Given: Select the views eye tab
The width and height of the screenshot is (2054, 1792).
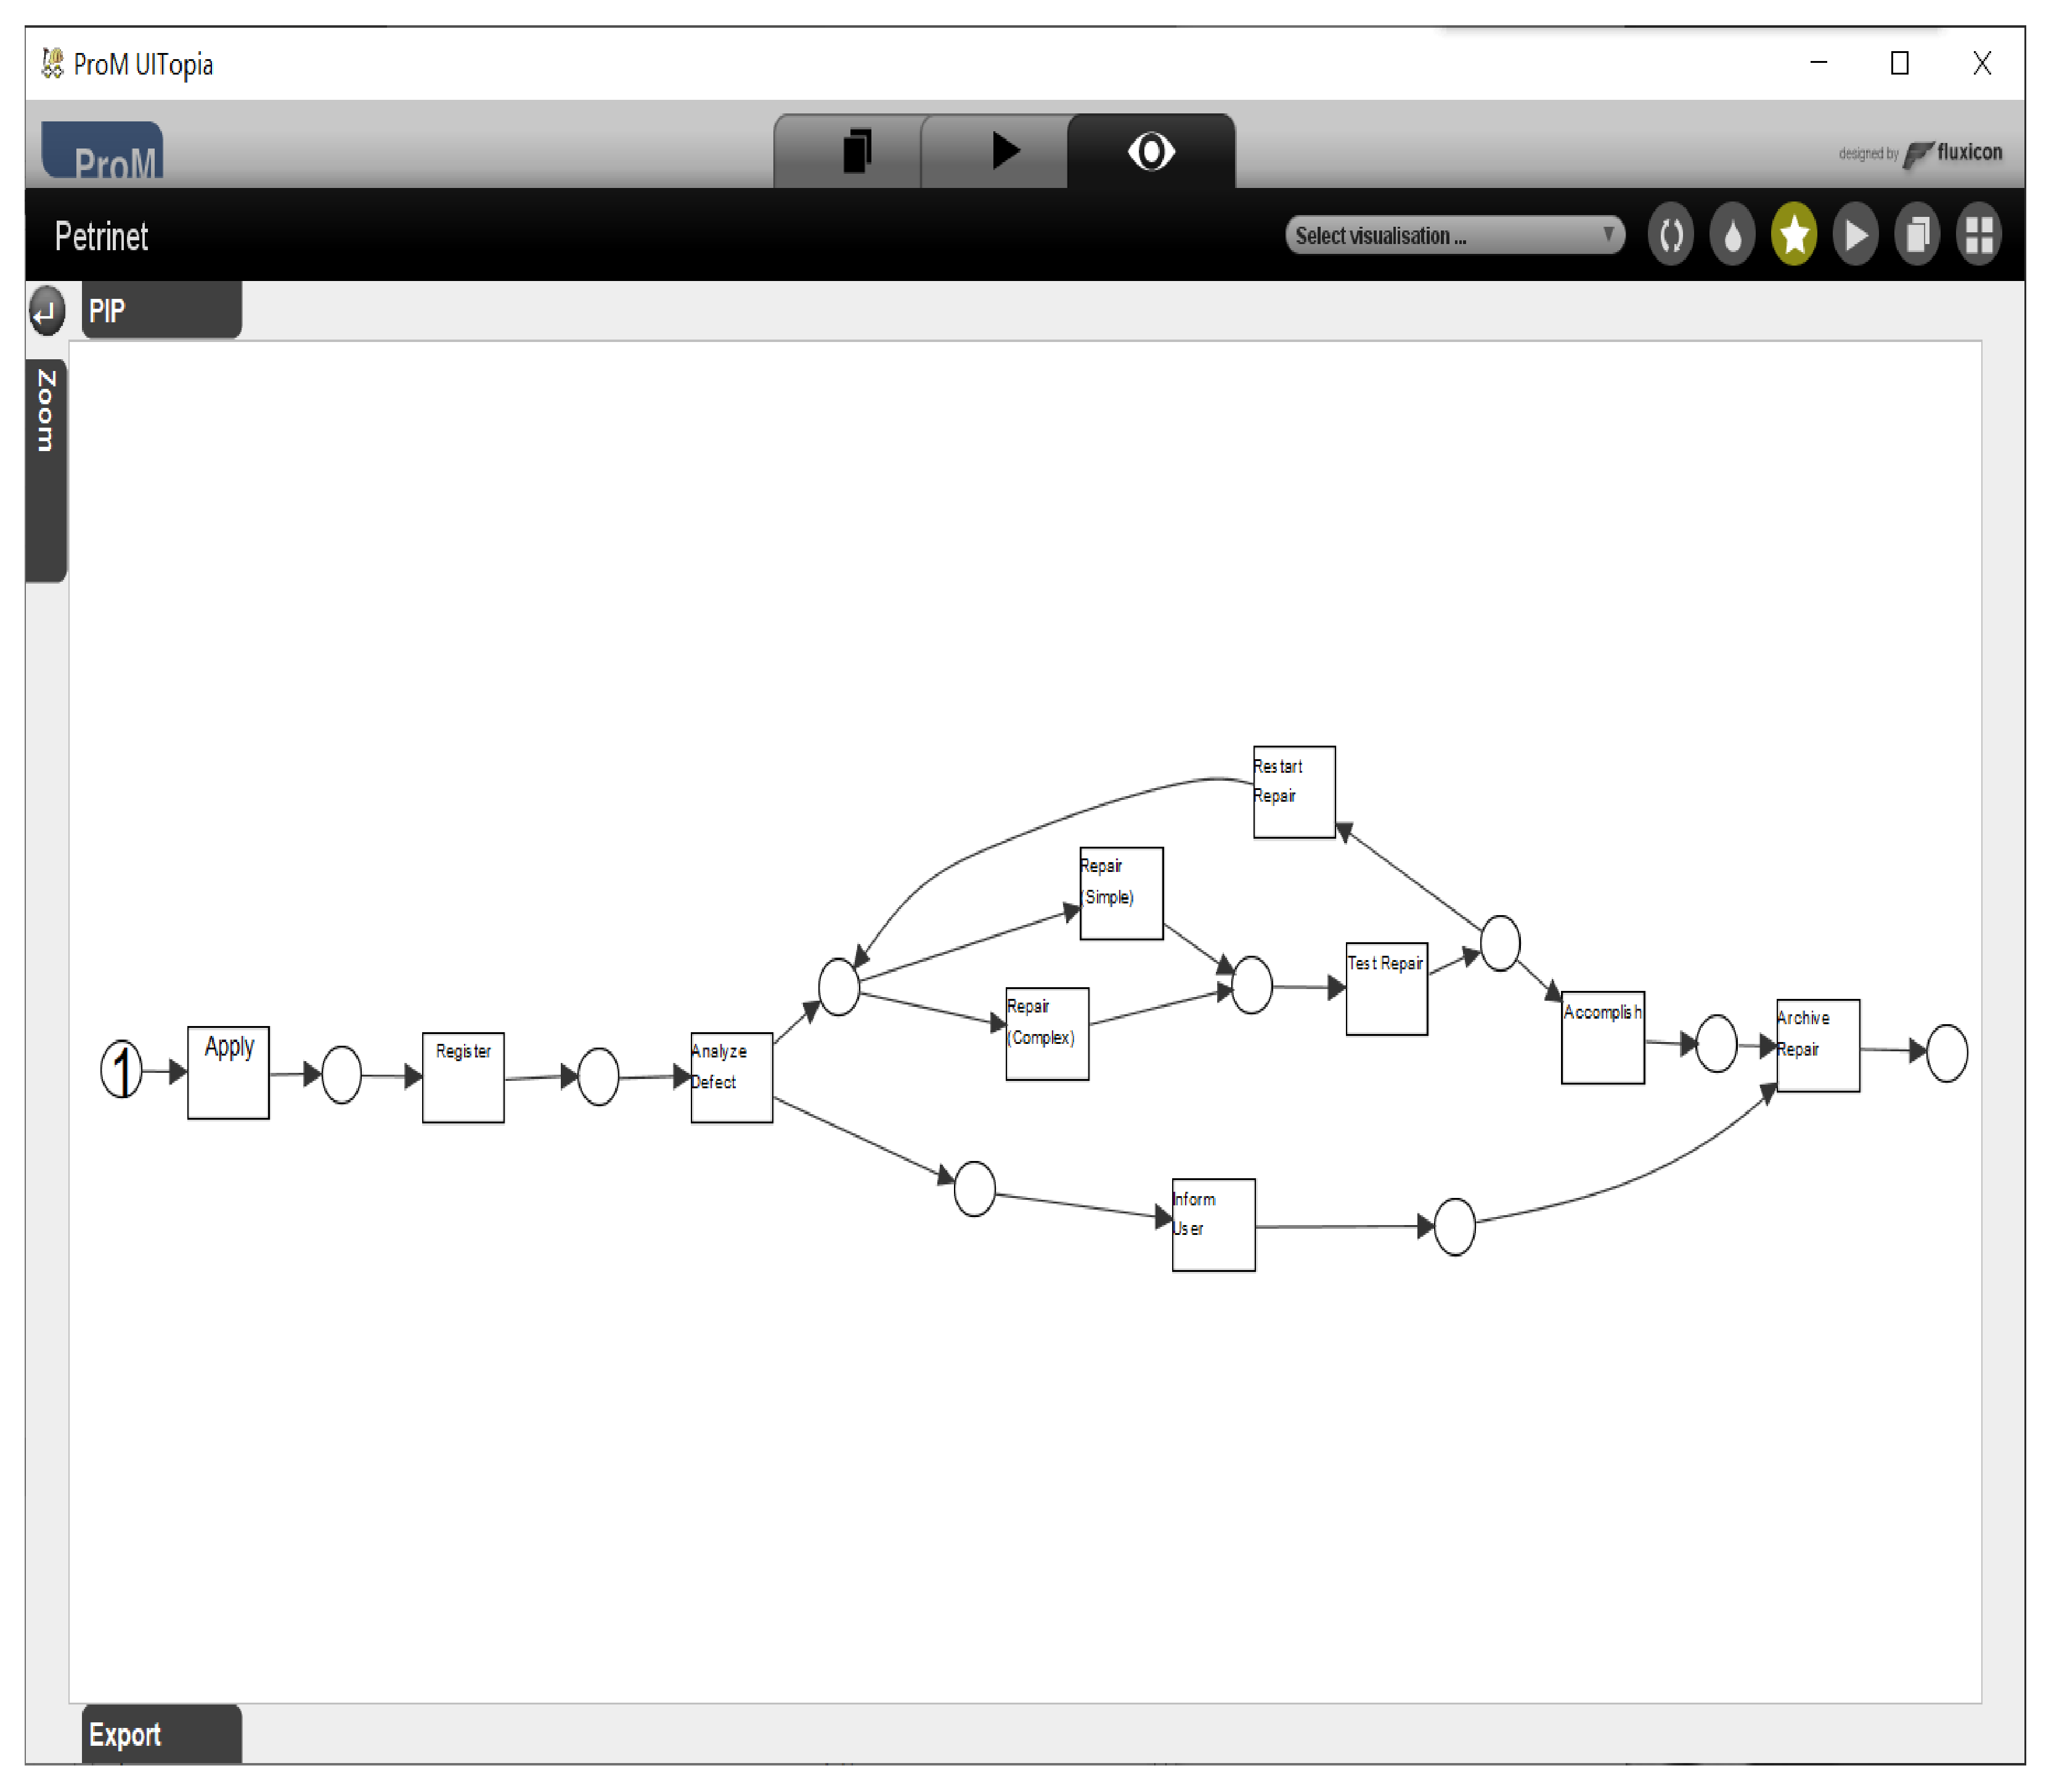Looking at the screenshot, I should tap(1152, 152).
